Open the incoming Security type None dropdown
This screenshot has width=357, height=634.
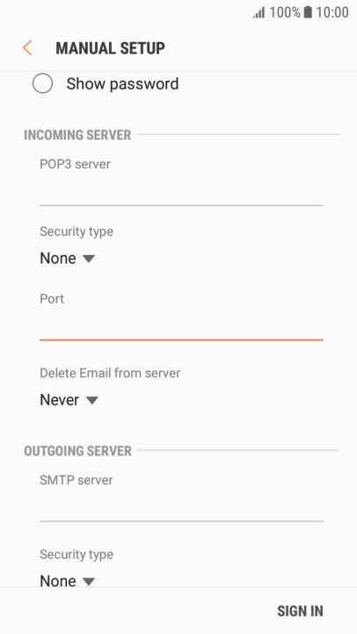coord(67,259)
